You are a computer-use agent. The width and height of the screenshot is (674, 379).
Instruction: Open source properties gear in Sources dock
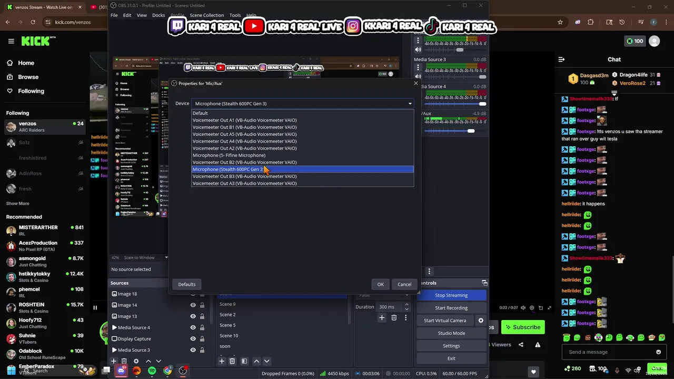pos(136,361)
